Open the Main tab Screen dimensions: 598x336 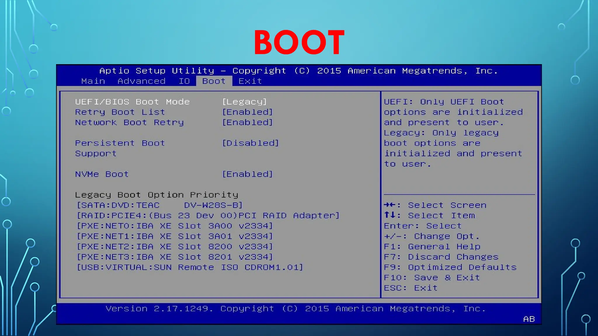(93, 81)
